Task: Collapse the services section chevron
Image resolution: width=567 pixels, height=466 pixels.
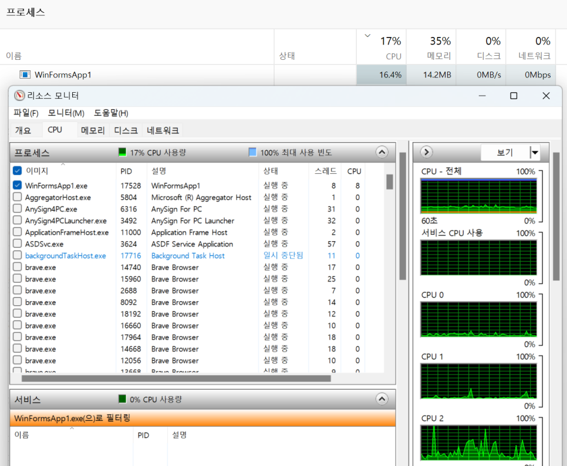Action: point(382,399)
